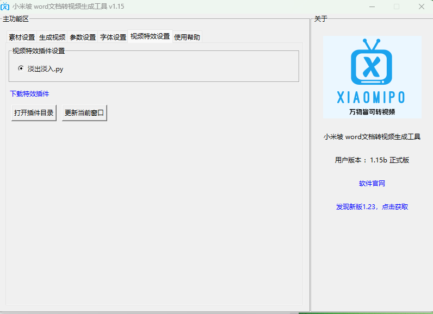Click the app icon in the title bar

[5, 7]
